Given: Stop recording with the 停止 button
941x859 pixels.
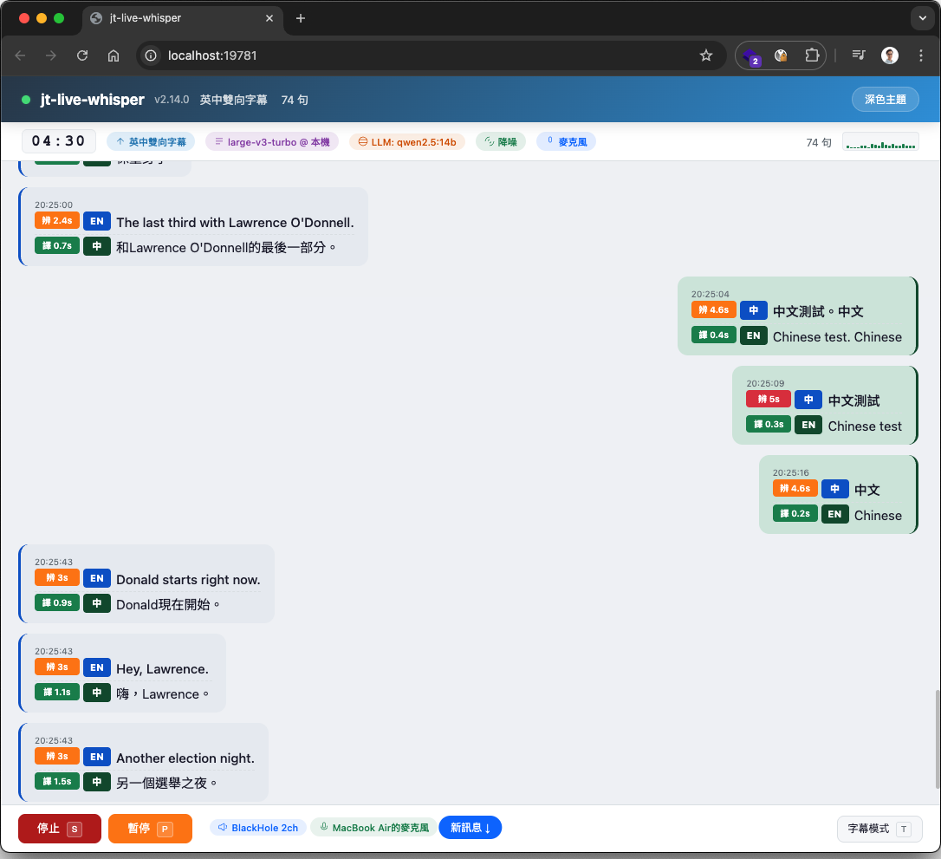Looking at the screenshot, I should pyautogui.click(x=60, y=829).
